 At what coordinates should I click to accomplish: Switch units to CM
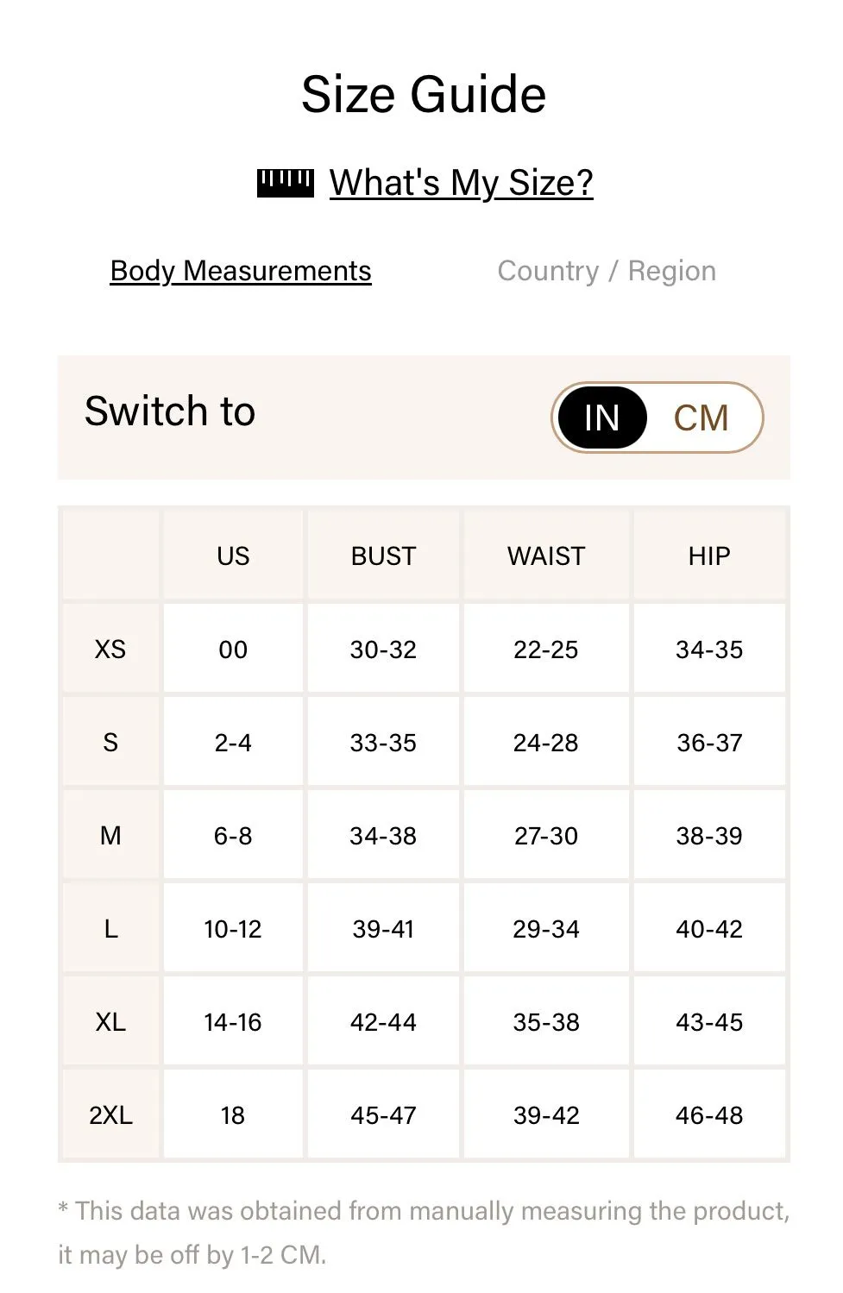[701, 418]
